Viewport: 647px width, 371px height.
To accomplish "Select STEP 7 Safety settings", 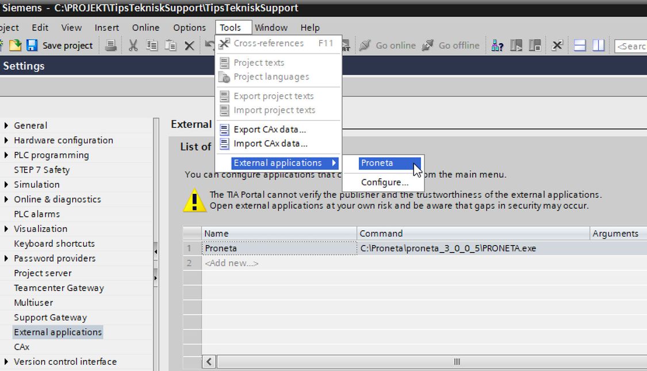I will click(41, 170).
